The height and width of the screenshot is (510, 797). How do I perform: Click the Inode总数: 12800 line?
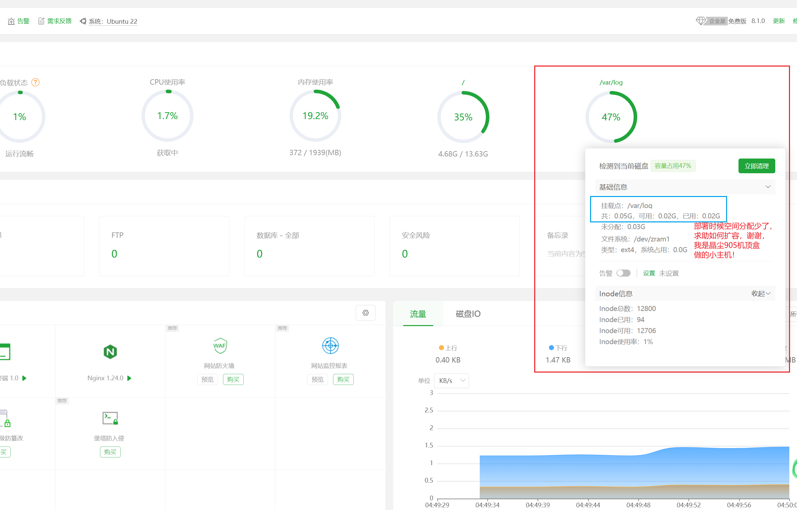[x=628, y=308]
